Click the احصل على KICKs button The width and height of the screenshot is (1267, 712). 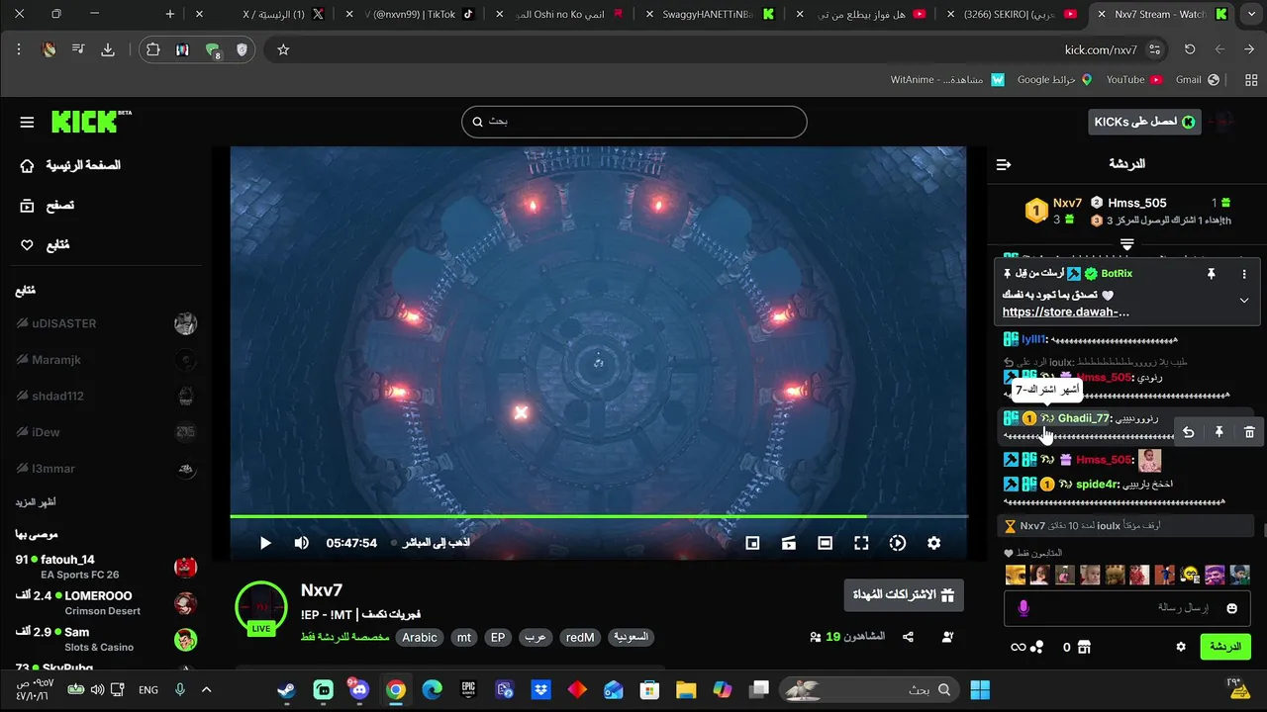1143,122
